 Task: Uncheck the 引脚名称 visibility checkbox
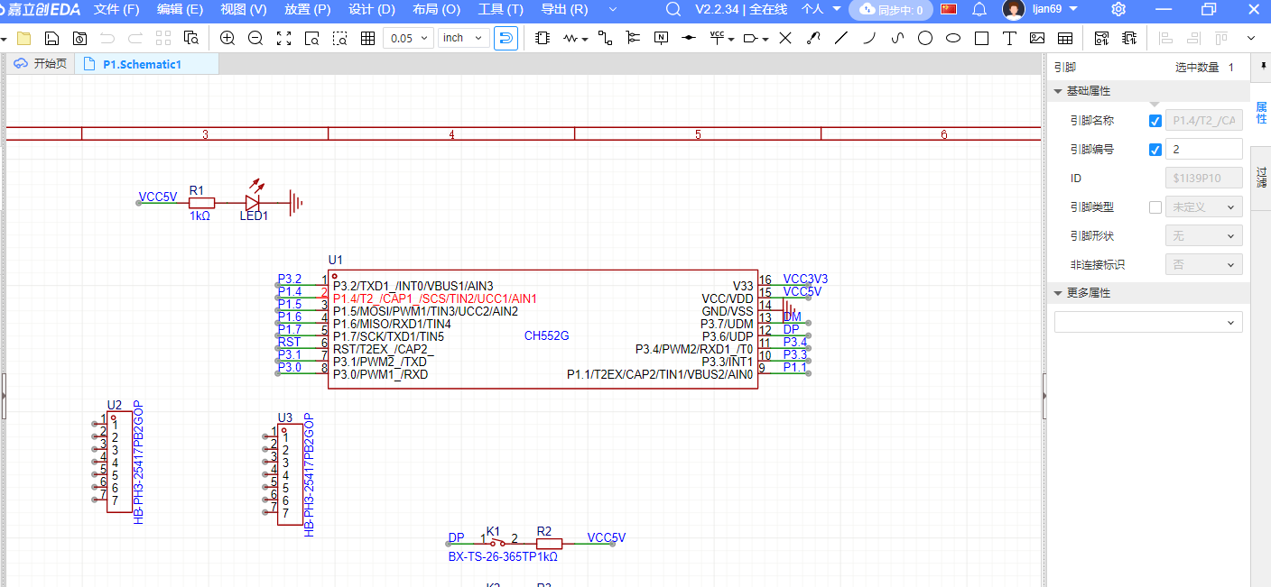pyautogui.click(x=1155, y=121)
